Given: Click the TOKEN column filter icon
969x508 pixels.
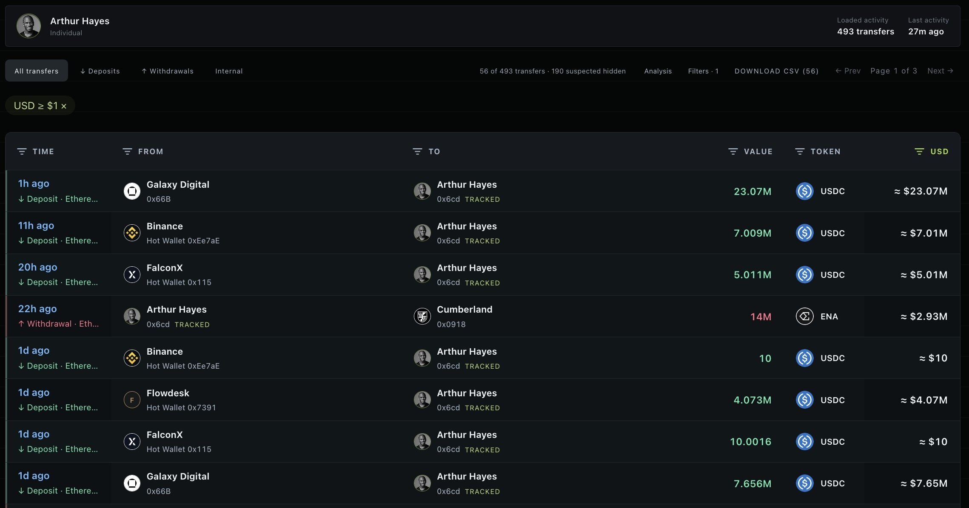Looking at the screenshot, I should click(x=800, y=152).
